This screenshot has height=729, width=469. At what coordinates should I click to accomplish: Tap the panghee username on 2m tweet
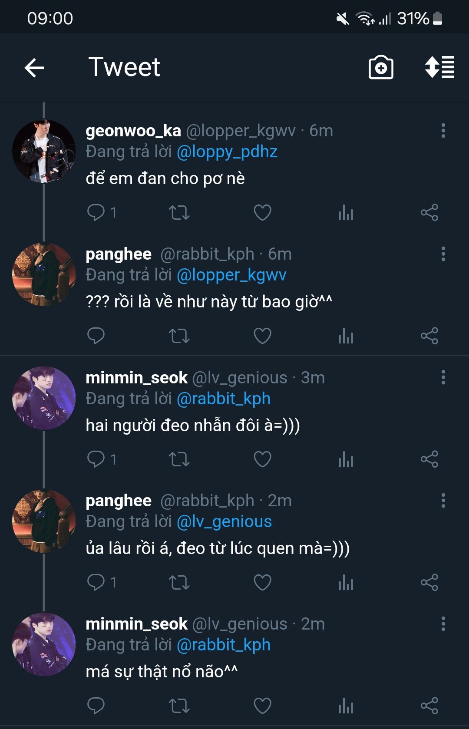[x=119, y=501]
